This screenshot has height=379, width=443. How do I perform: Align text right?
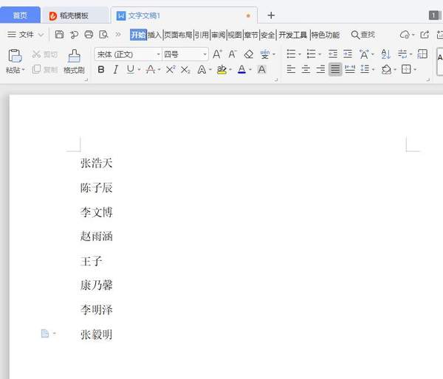[320, 69]
